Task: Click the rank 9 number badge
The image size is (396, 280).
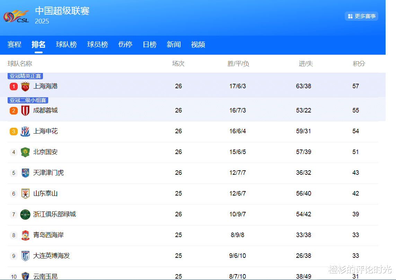Action: 14,256
